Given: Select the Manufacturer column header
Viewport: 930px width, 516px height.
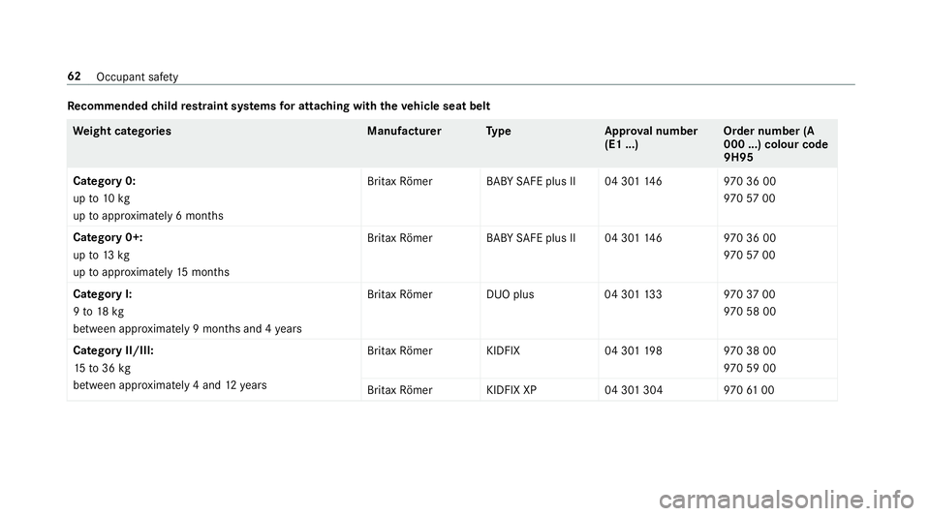Looking at the screenshot, I should pyautogui.click(x=404, y=131).
